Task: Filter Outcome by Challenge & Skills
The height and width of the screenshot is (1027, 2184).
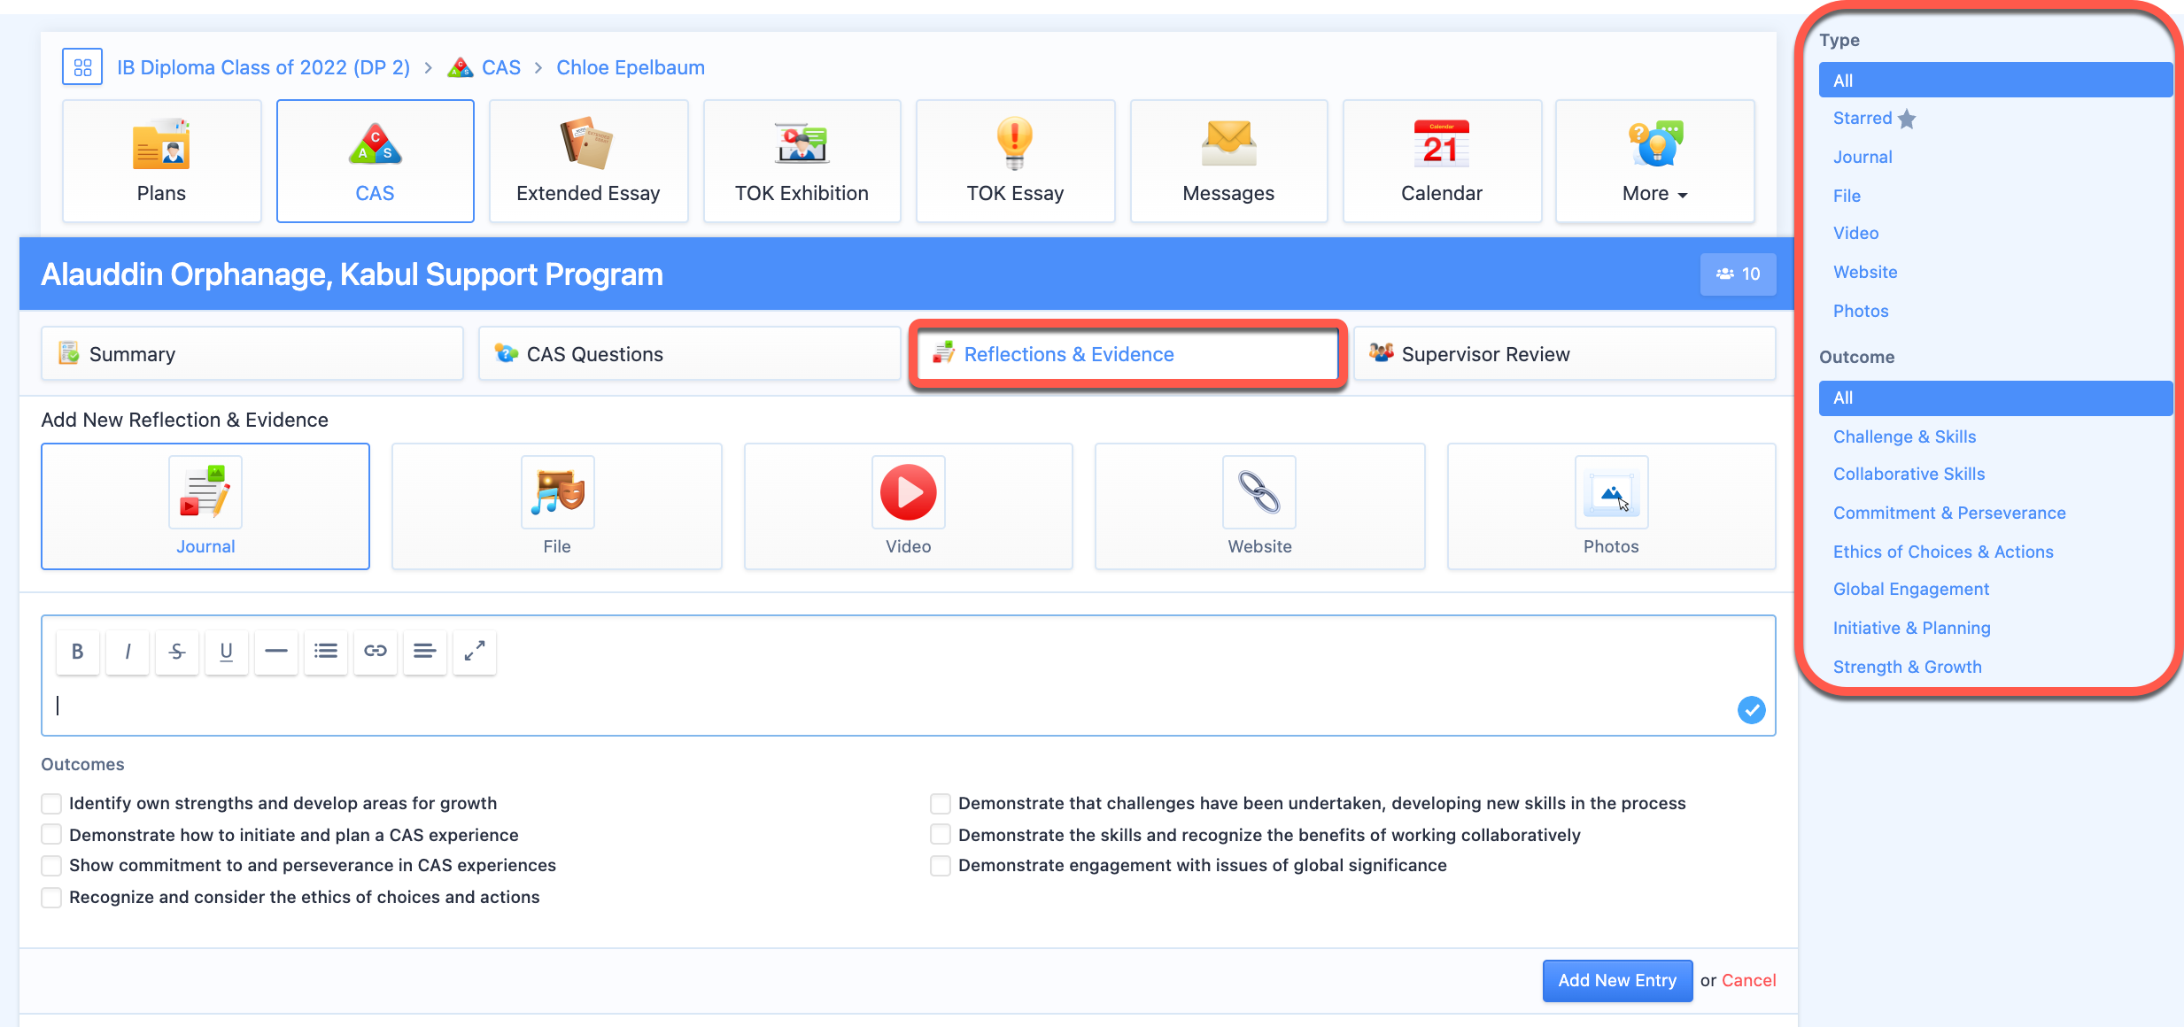Action: 1904,437
